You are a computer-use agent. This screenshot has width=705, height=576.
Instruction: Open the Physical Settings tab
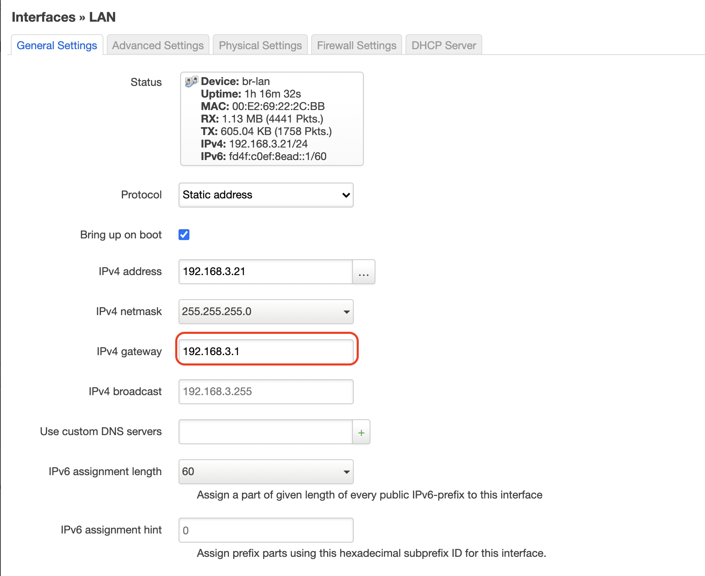click(260, 45)
